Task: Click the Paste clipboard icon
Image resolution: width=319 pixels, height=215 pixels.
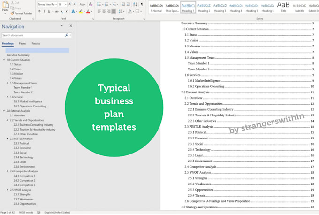Action: click(6, 4)
